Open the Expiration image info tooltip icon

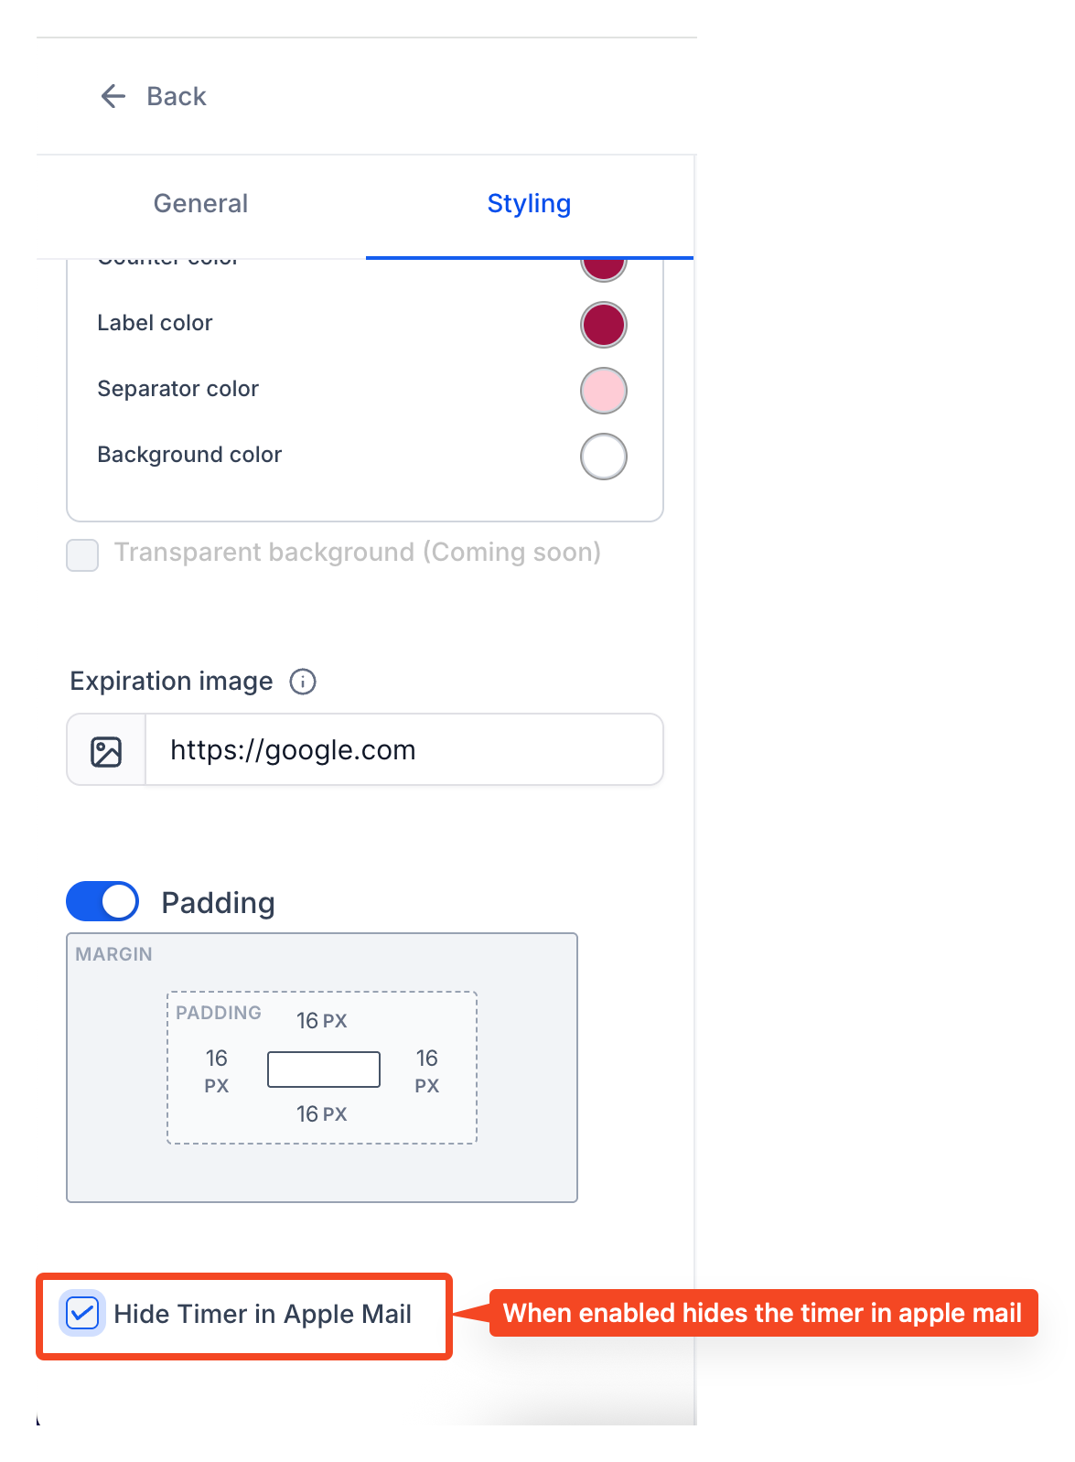tap(303, 682)
